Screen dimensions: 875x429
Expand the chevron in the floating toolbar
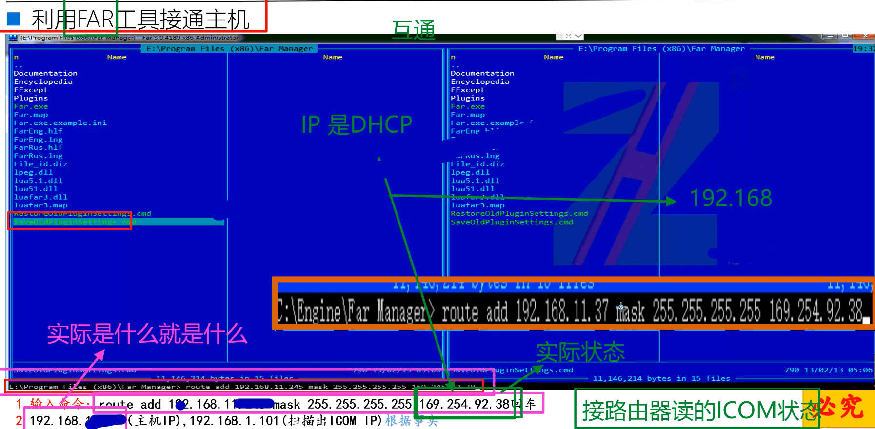(578, 36)
